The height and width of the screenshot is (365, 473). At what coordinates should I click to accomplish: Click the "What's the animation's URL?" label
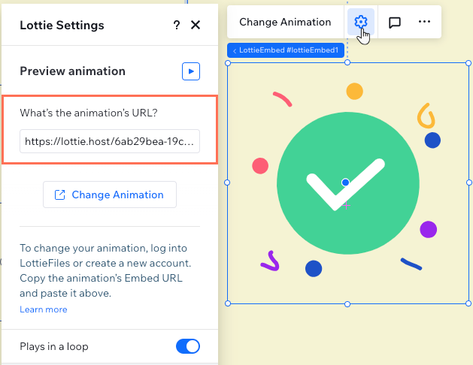pyautogui.click(x=89, y=113)
